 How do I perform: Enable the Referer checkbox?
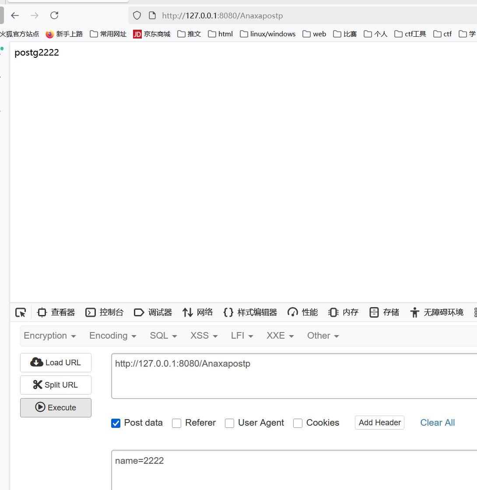pos(177,423)
